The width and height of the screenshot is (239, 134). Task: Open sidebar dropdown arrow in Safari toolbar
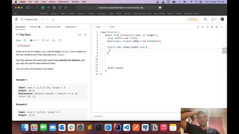32,7
